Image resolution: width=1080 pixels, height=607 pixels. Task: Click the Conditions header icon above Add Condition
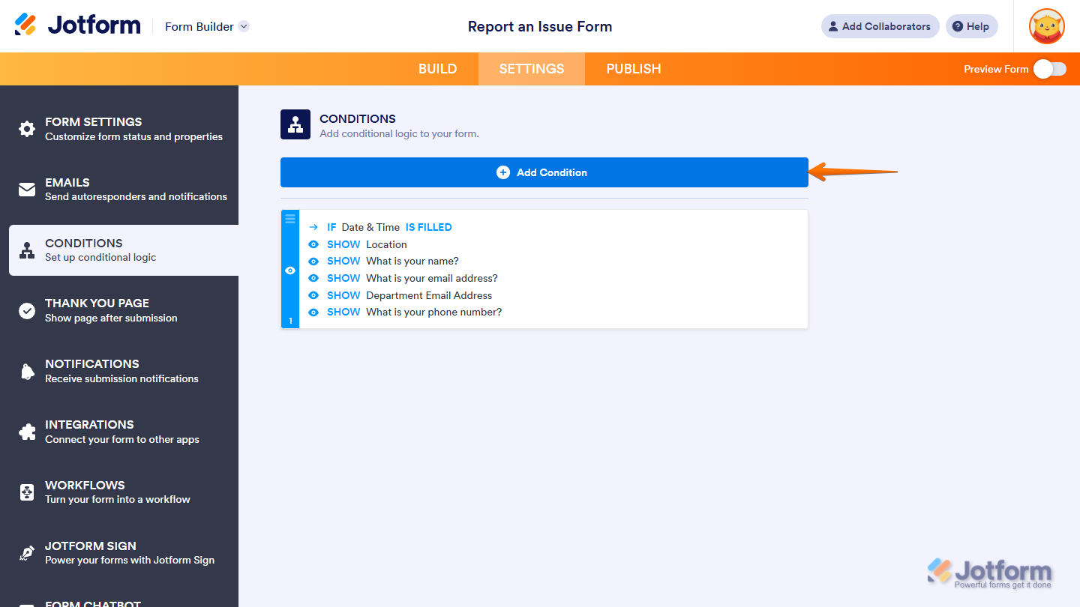pyautogui.click(x=295, y=124)
